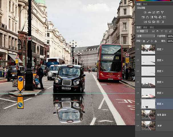Switch to the 调整 adjustments tab
Screen dimensions: 173x137
(x=138, y=4)
